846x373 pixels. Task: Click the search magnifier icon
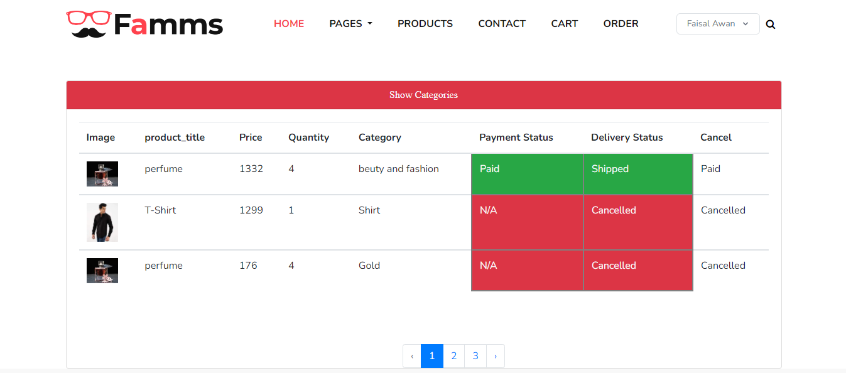tap(771, 24)
